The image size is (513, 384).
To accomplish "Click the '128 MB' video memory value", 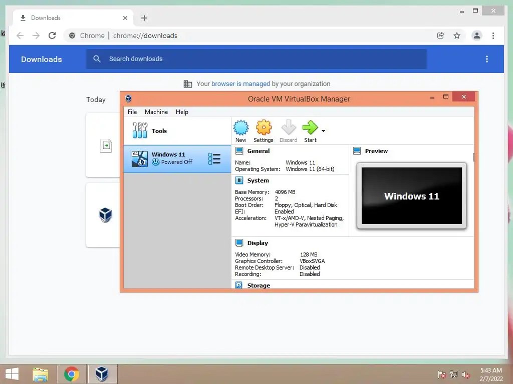I will [x=309, y=254].
